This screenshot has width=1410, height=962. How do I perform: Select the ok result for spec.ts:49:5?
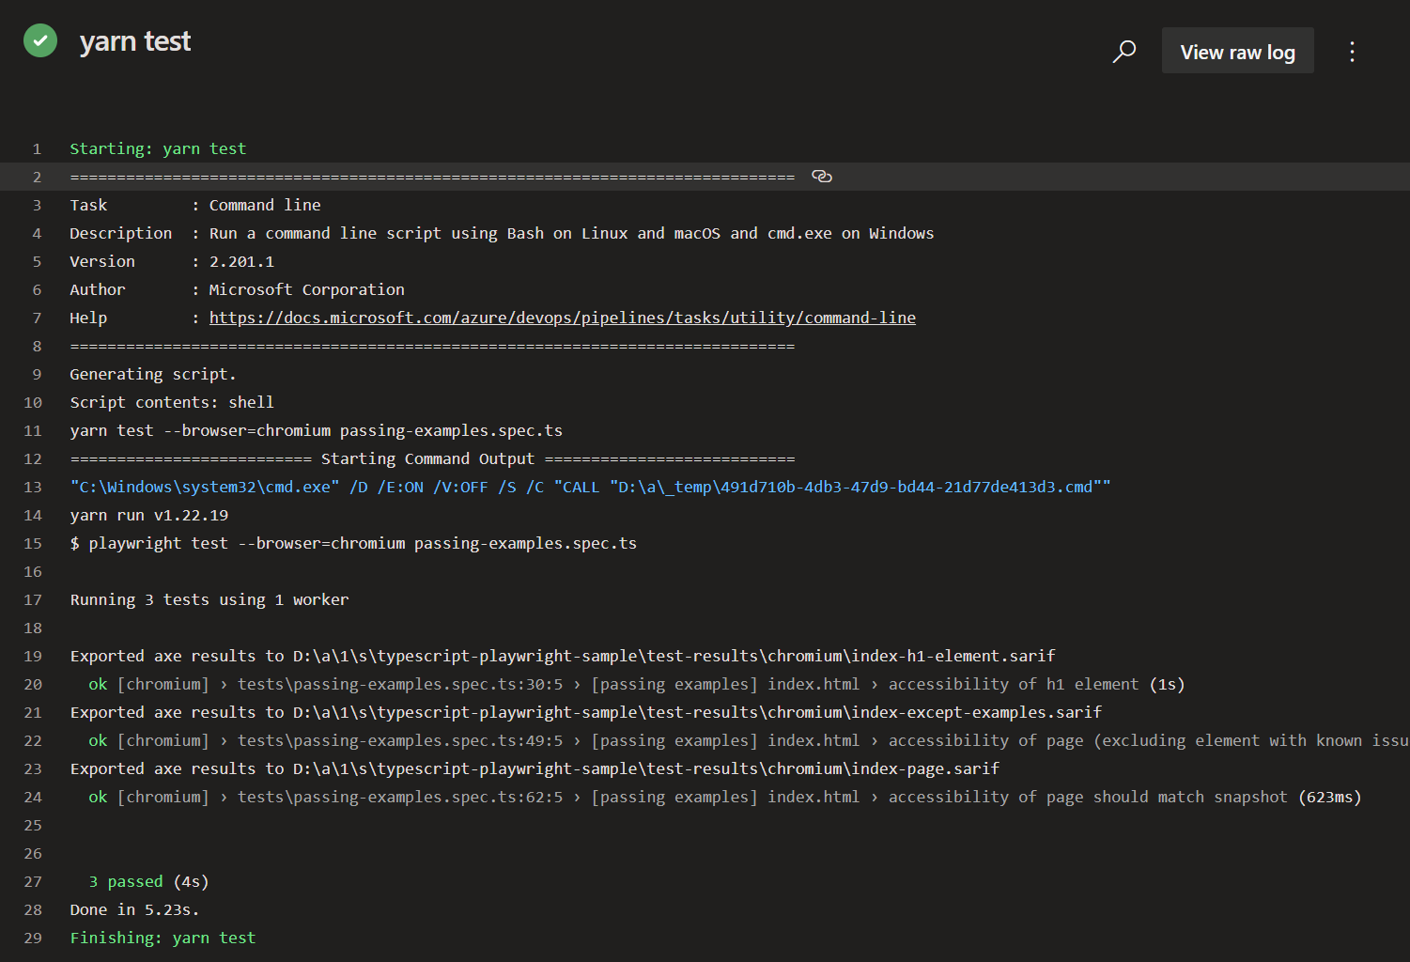(749, 740)
